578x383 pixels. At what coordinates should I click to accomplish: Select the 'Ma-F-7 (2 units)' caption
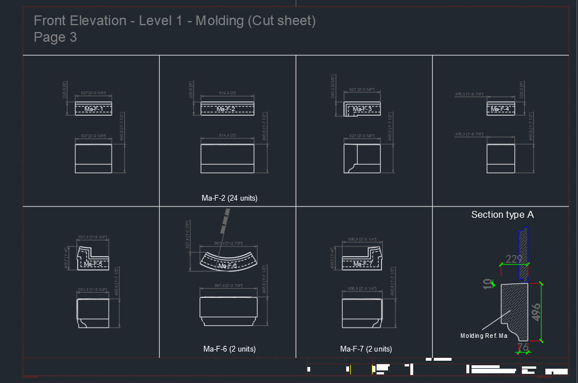[x=366, y=349]
